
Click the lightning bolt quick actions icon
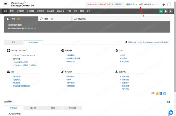(171, 11)
